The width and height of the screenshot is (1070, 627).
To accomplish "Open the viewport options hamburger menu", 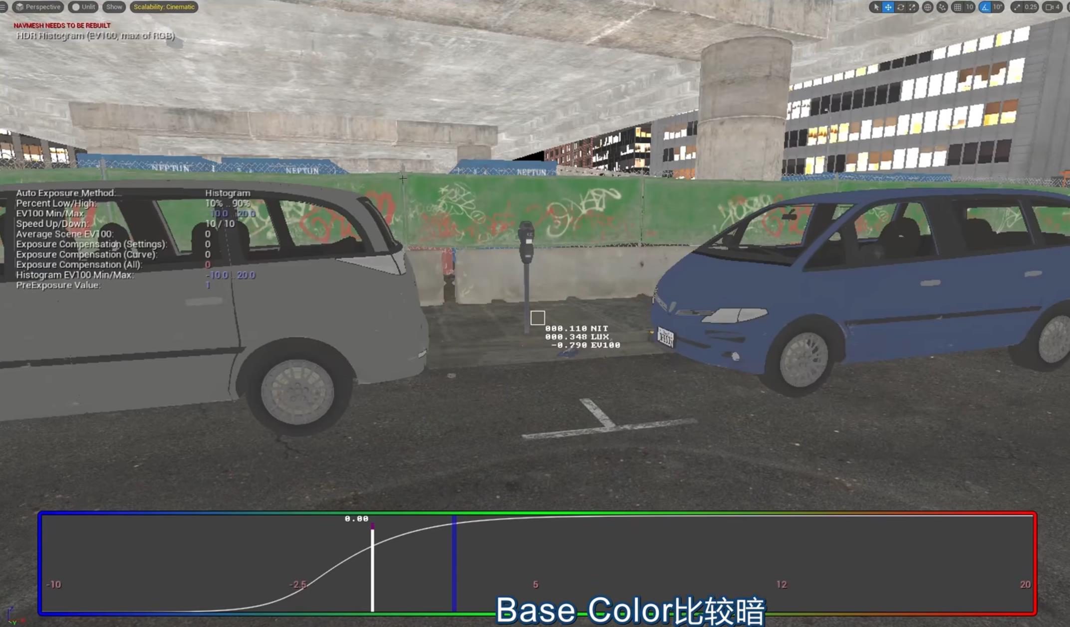I will (3, 7).
